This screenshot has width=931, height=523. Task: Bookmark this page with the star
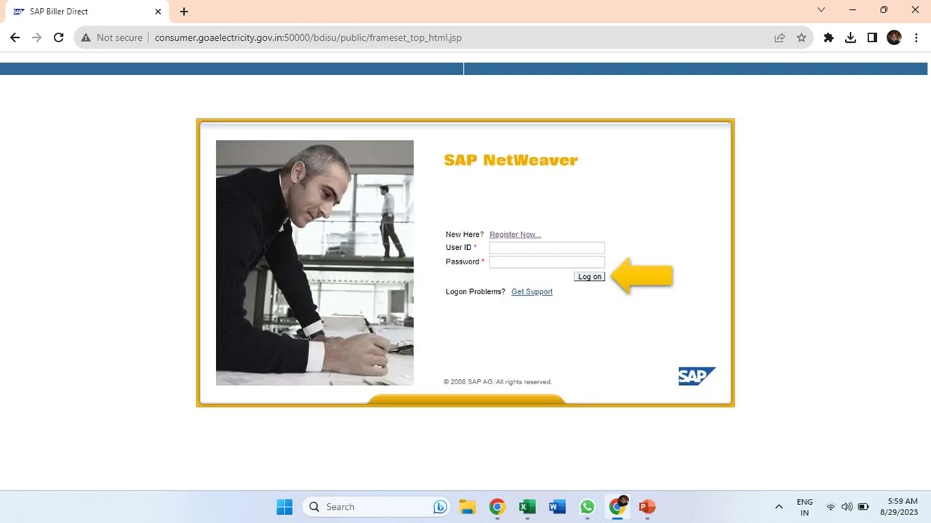(x=802, y=38)
